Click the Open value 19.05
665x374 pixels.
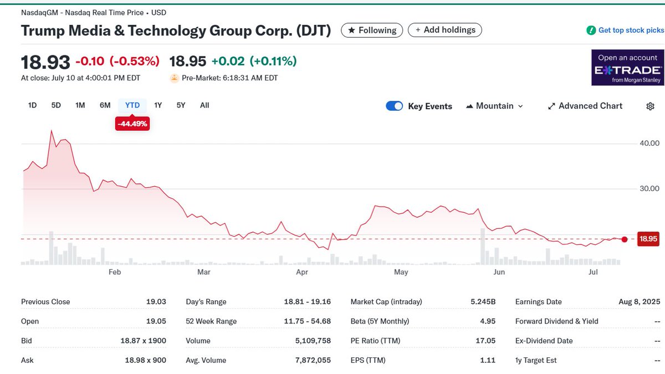coord(156,321)
